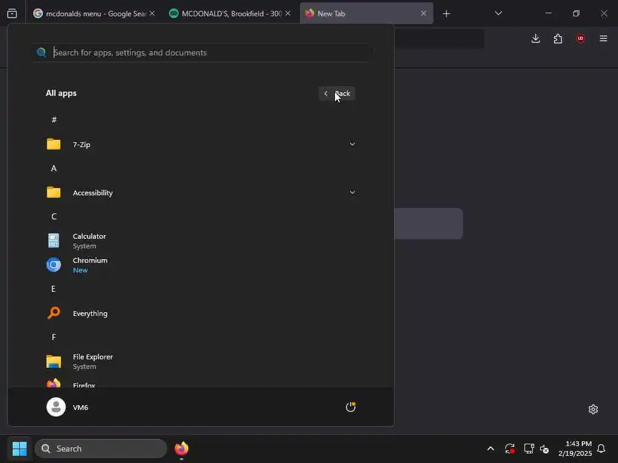Open the 7-Zip folder in All apps
The width and height of the screenshot is (618, 463).
pos(201,145)
